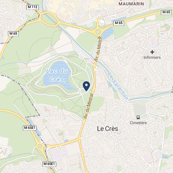This screenshot has height=173, width=173.
Task: Click the Le Salaison river label
Action: (x=118, y=86)
